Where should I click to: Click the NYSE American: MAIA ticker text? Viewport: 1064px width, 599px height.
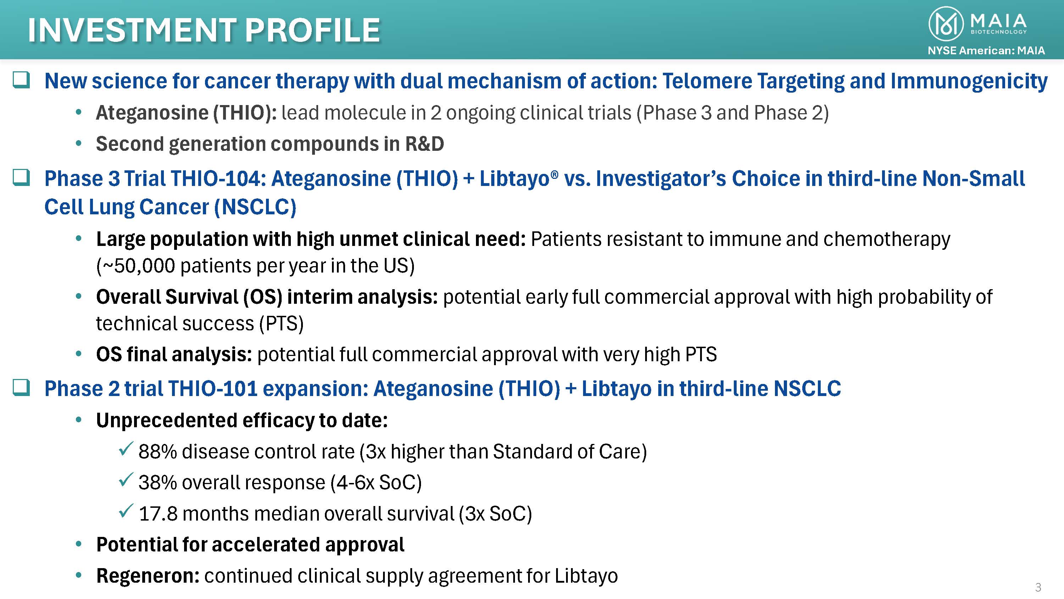pyautogui.click(x=986, y=50)
